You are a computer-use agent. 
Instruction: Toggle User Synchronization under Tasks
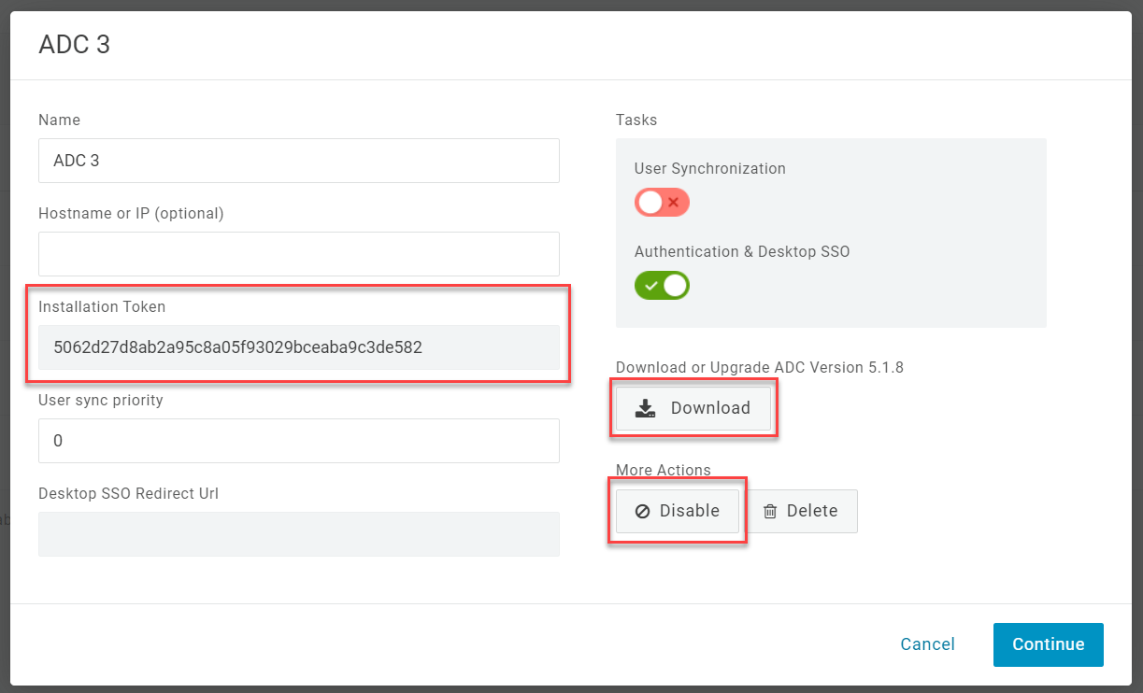[662, 202]
